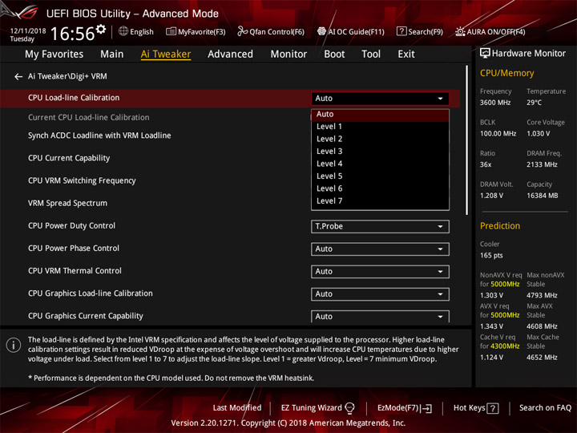Viewport: 577px width, 433px height.
Task: Go to the Exit tab
Action: (406, 55)
